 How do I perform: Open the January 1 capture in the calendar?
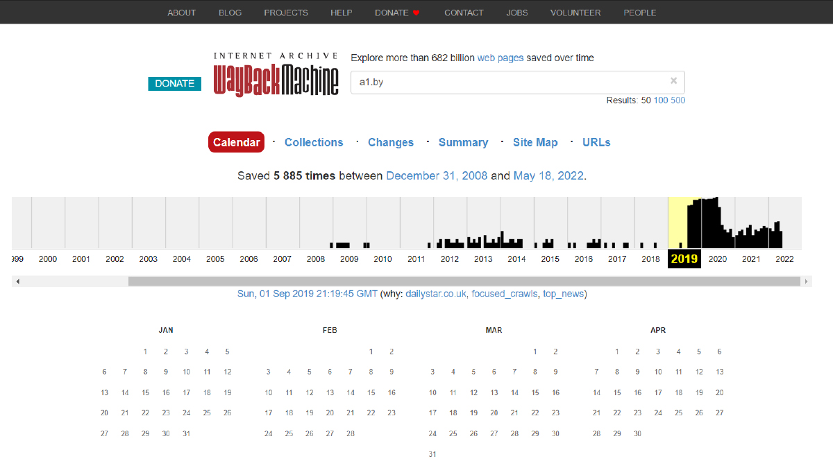[145, 352]
